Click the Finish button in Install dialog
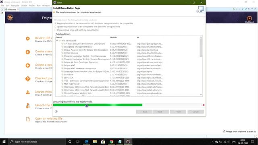The width and height of the screenshot is (258, 145). [x=178, y=112]
